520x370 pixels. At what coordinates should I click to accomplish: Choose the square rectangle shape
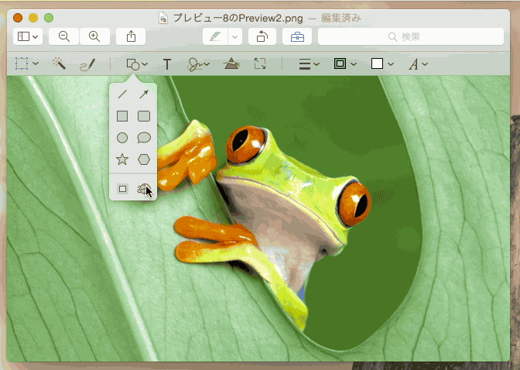point(122,116)
